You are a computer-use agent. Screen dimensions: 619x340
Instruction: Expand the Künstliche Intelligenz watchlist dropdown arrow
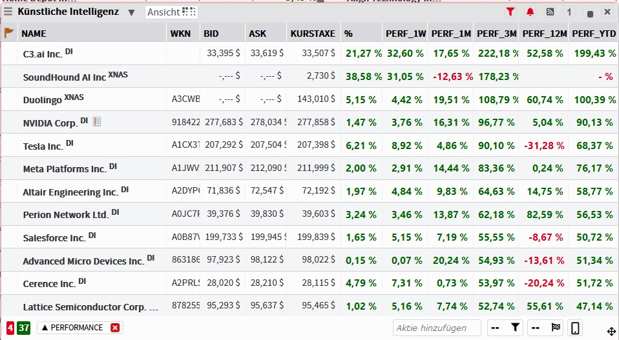pos(131,13)
